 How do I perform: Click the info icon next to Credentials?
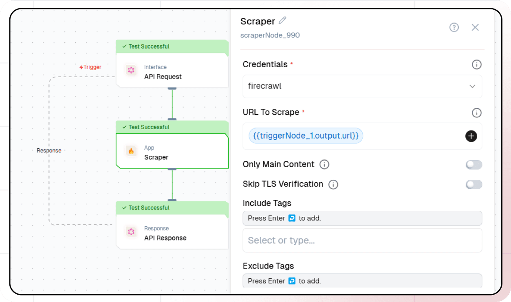pos(477,64)
